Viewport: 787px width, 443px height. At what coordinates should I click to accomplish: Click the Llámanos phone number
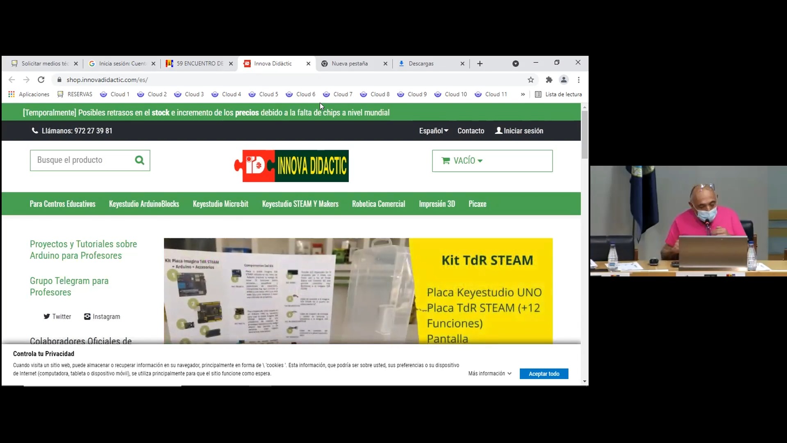(72, 131)
